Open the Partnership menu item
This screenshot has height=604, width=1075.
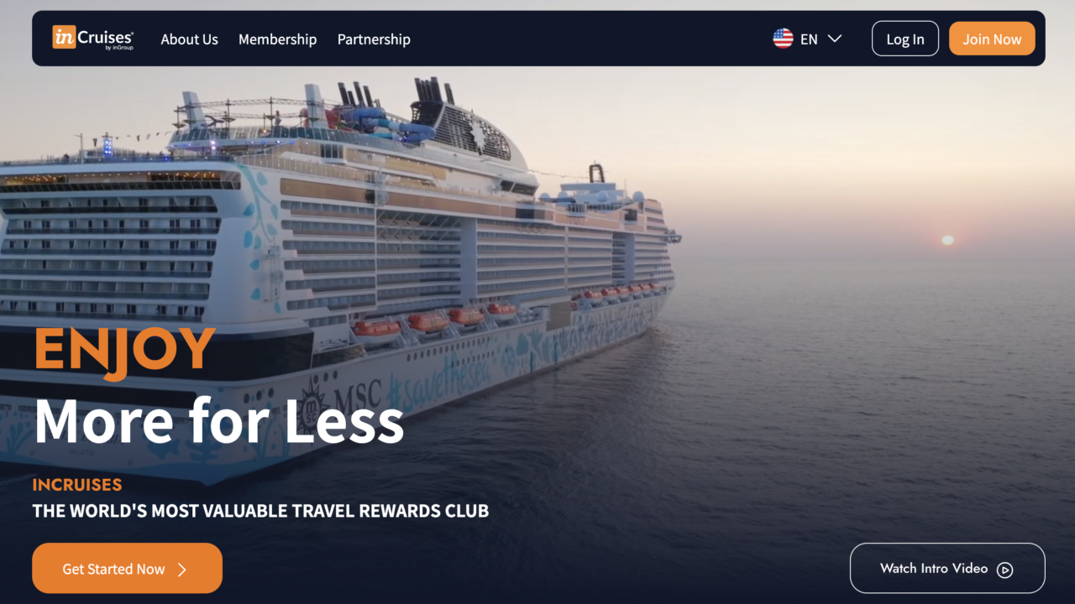[374, 39]
